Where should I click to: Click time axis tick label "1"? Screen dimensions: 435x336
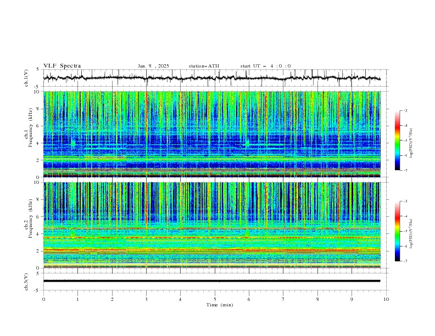[x=78, y=299]
